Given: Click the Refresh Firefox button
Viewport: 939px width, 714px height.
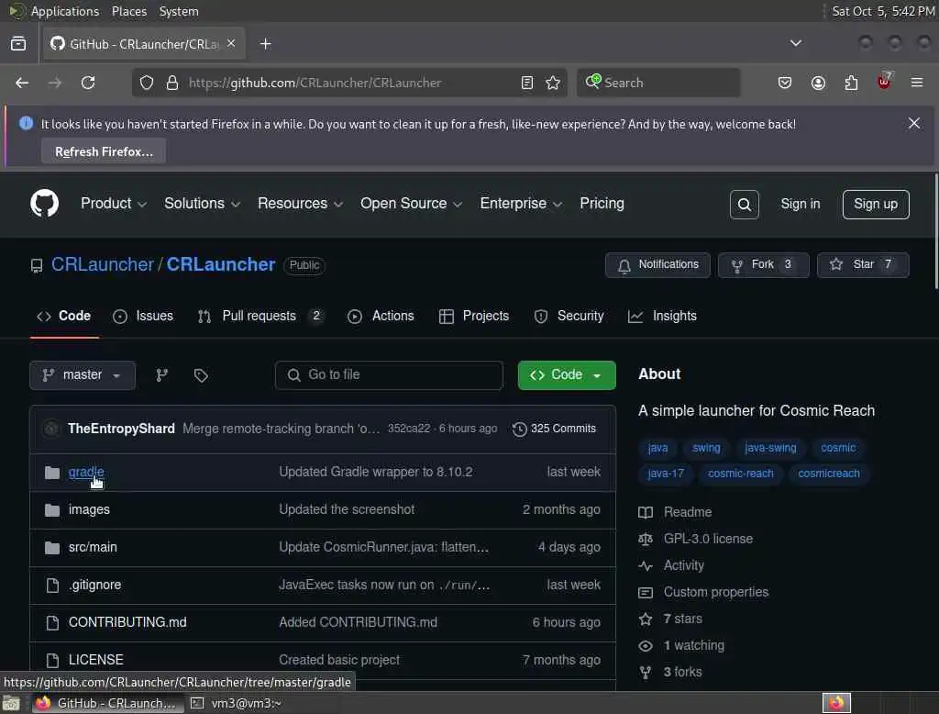Looking at the screenshot, I should click(x=104, y=151).
